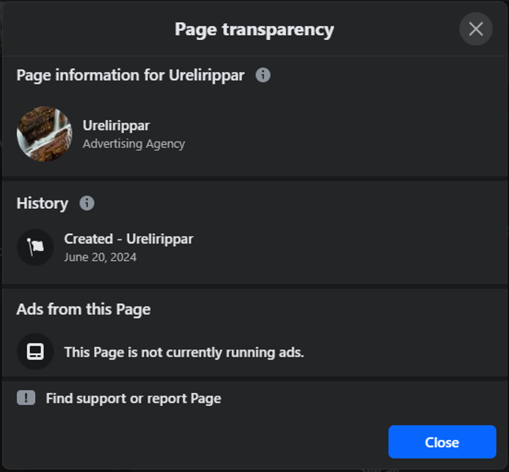Viewport: 509px width, 472px height.
Task: Select the Created - Ureliripar history entry
Action: 128,239
